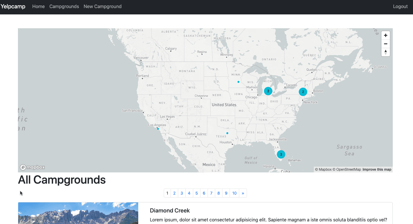Click the next page » arrow
Viewport: 413px width, 224px height.
[243, 193]
